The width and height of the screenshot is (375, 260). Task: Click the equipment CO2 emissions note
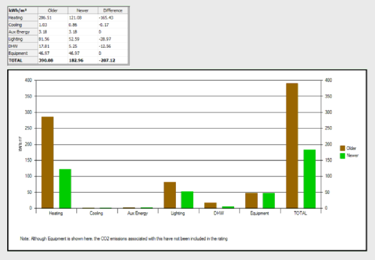[x=123, y=239]
